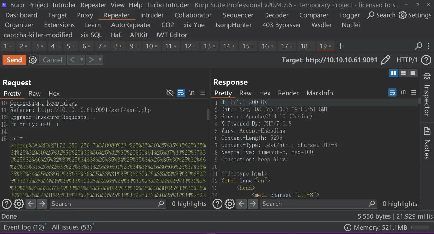
Task: Open Request panel hamburger menu
Action: pyautogui.click(x=203, y=93)
